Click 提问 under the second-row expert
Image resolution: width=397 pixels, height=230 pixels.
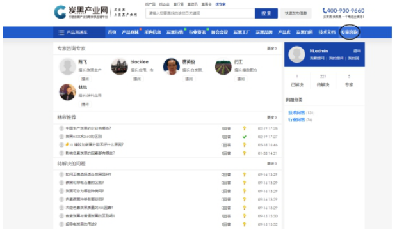click(x=85, y=104)
